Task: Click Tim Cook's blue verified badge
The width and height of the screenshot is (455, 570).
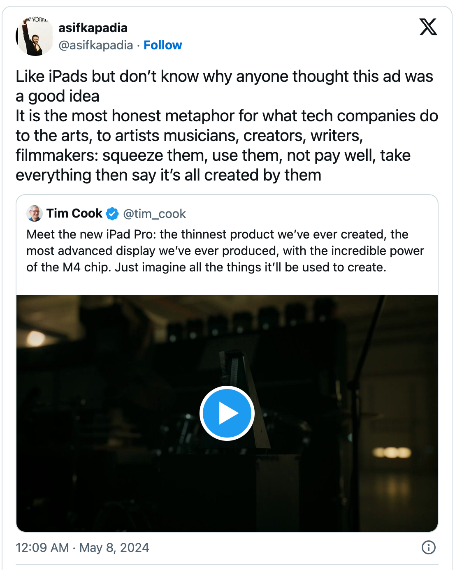Action: pos(112,214)
